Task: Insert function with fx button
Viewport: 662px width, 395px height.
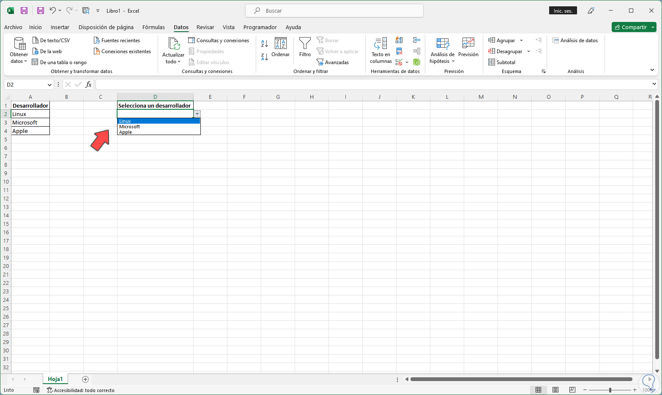Action: (x=88, y=84)
